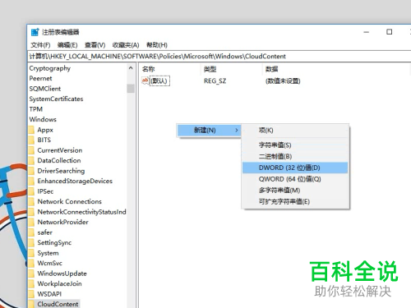411x308 pixels.
Task: Open the 编辑(E) menu
Action: pos(67,45)
